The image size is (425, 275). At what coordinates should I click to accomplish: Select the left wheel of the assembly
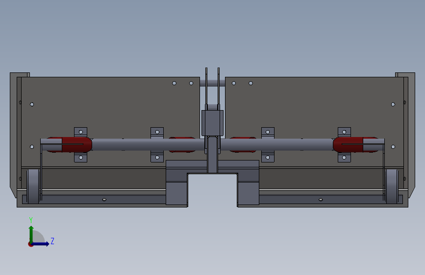(34, 186)
